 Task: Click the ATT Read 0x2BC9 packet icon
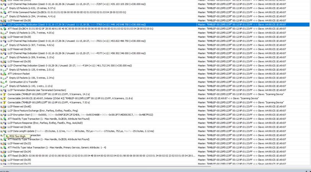5,156
